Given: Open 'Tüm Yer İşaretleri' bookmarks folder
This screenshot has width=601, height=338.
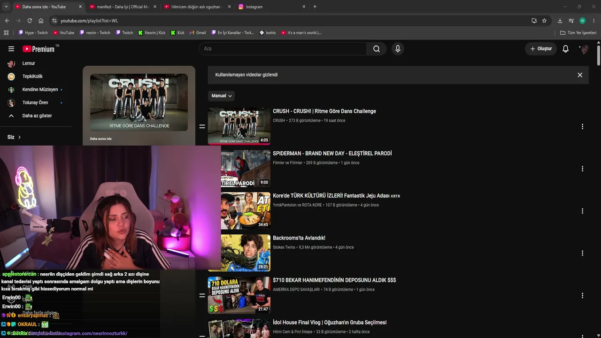Looking at the screenshot, I should [x=578, y=33].
